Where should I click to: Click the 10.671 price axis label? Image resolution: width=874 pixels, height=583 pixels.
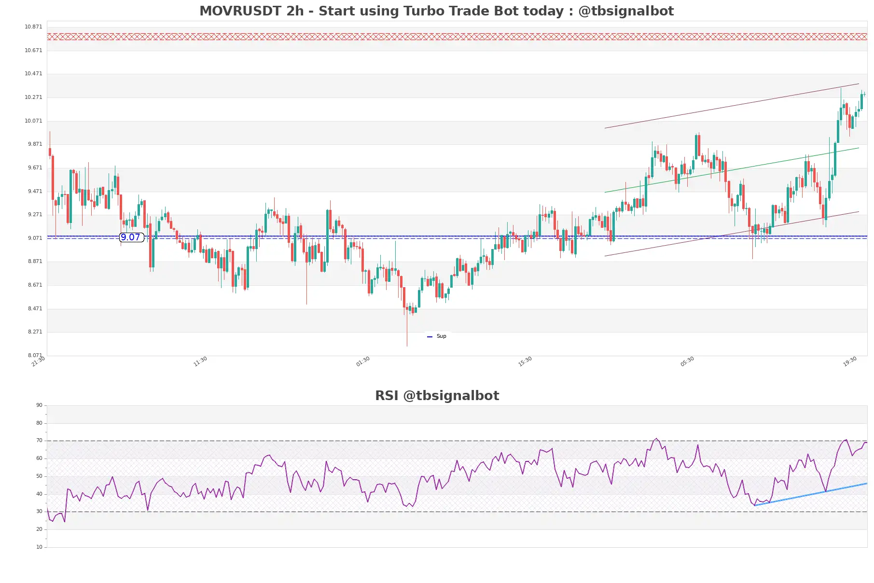(33, 50)
